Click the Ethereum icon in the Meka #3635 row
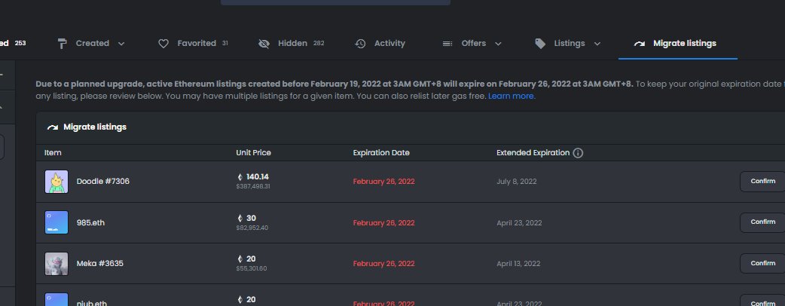The width and height of the screenshot is (785, 306). (x=240, y=259)
